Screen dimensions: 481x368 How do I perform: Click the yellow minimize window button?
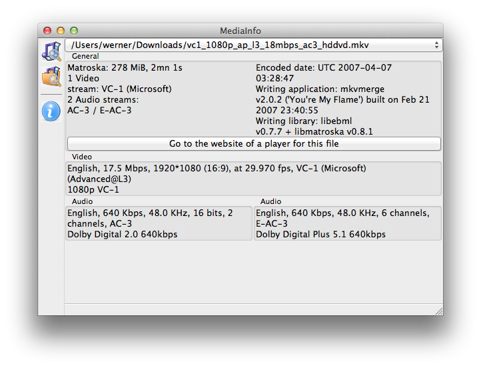[x=61, y=31]
